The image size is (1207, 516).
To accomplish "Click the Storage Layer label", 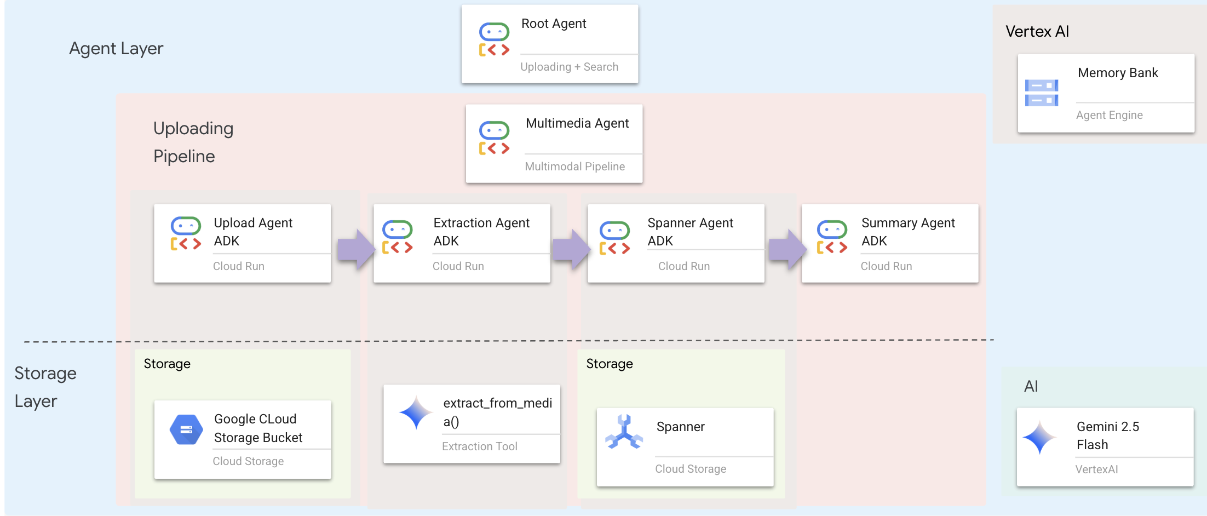I will pyautogui.click(x=45, y=387).
